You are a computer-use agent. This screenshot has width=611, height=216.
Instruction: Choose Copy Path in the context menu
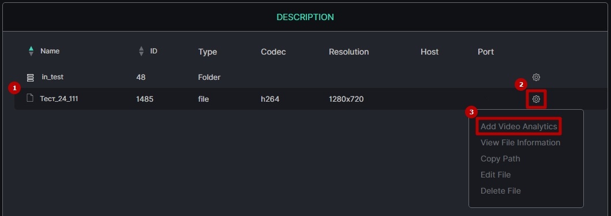[x=500, y=159]
